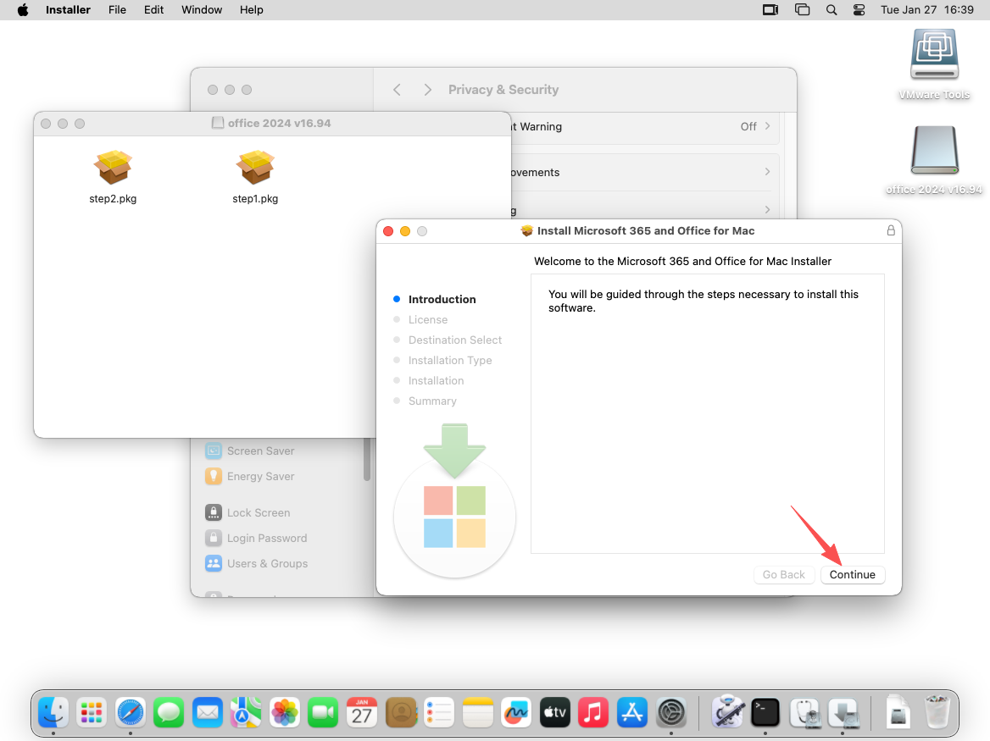Open the Window menu
This screenshot has width=990, height=741.
coord(202,10)
